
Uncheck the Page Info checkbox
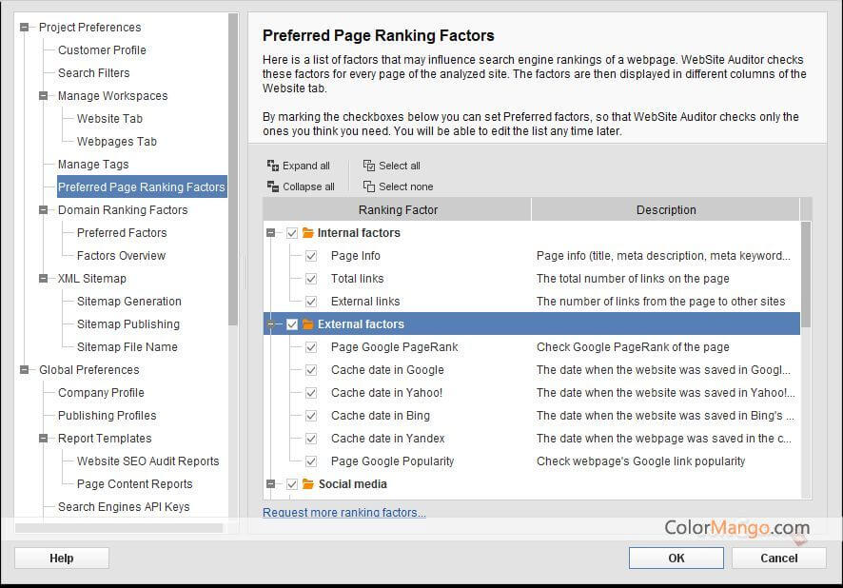[x=311, y=256]
